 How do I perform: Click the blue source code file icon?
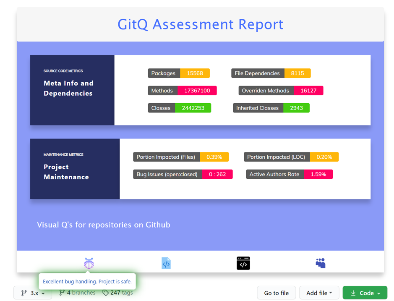coord(166,263)
